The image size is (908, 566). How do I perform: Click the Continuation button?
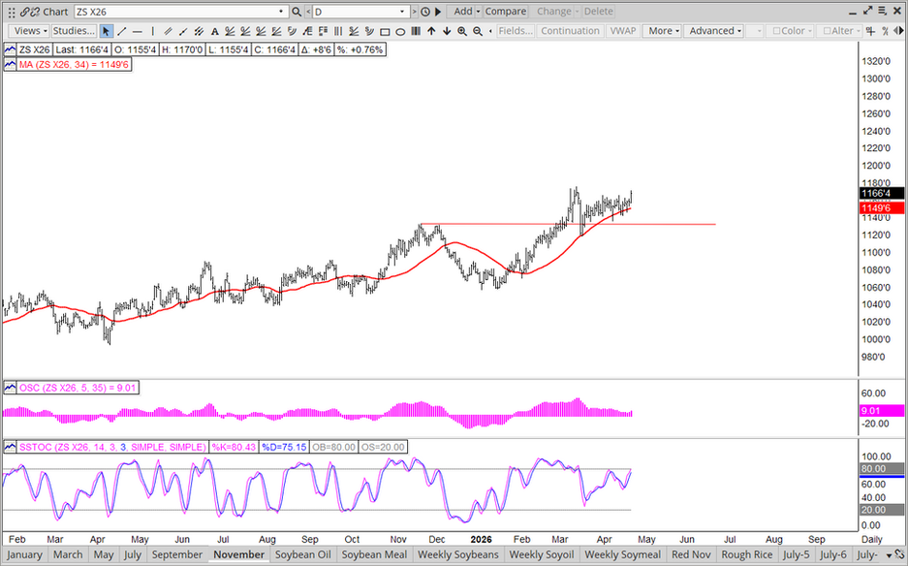coord(571,31)
